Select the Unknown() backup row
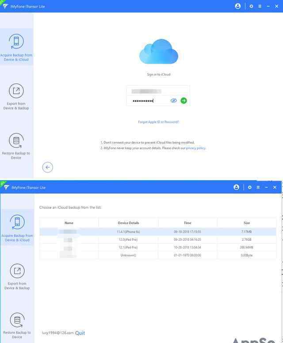Viewport: 283px width, 343px height. pos(158,255)
